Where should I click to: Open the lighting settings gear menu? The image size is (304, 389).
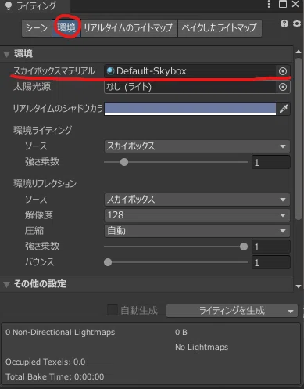coord(297,23)
